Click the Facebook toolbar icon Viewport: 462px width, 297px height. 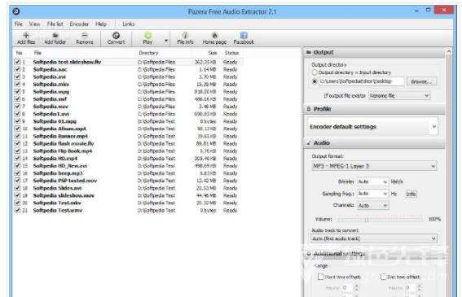(244, 35)
